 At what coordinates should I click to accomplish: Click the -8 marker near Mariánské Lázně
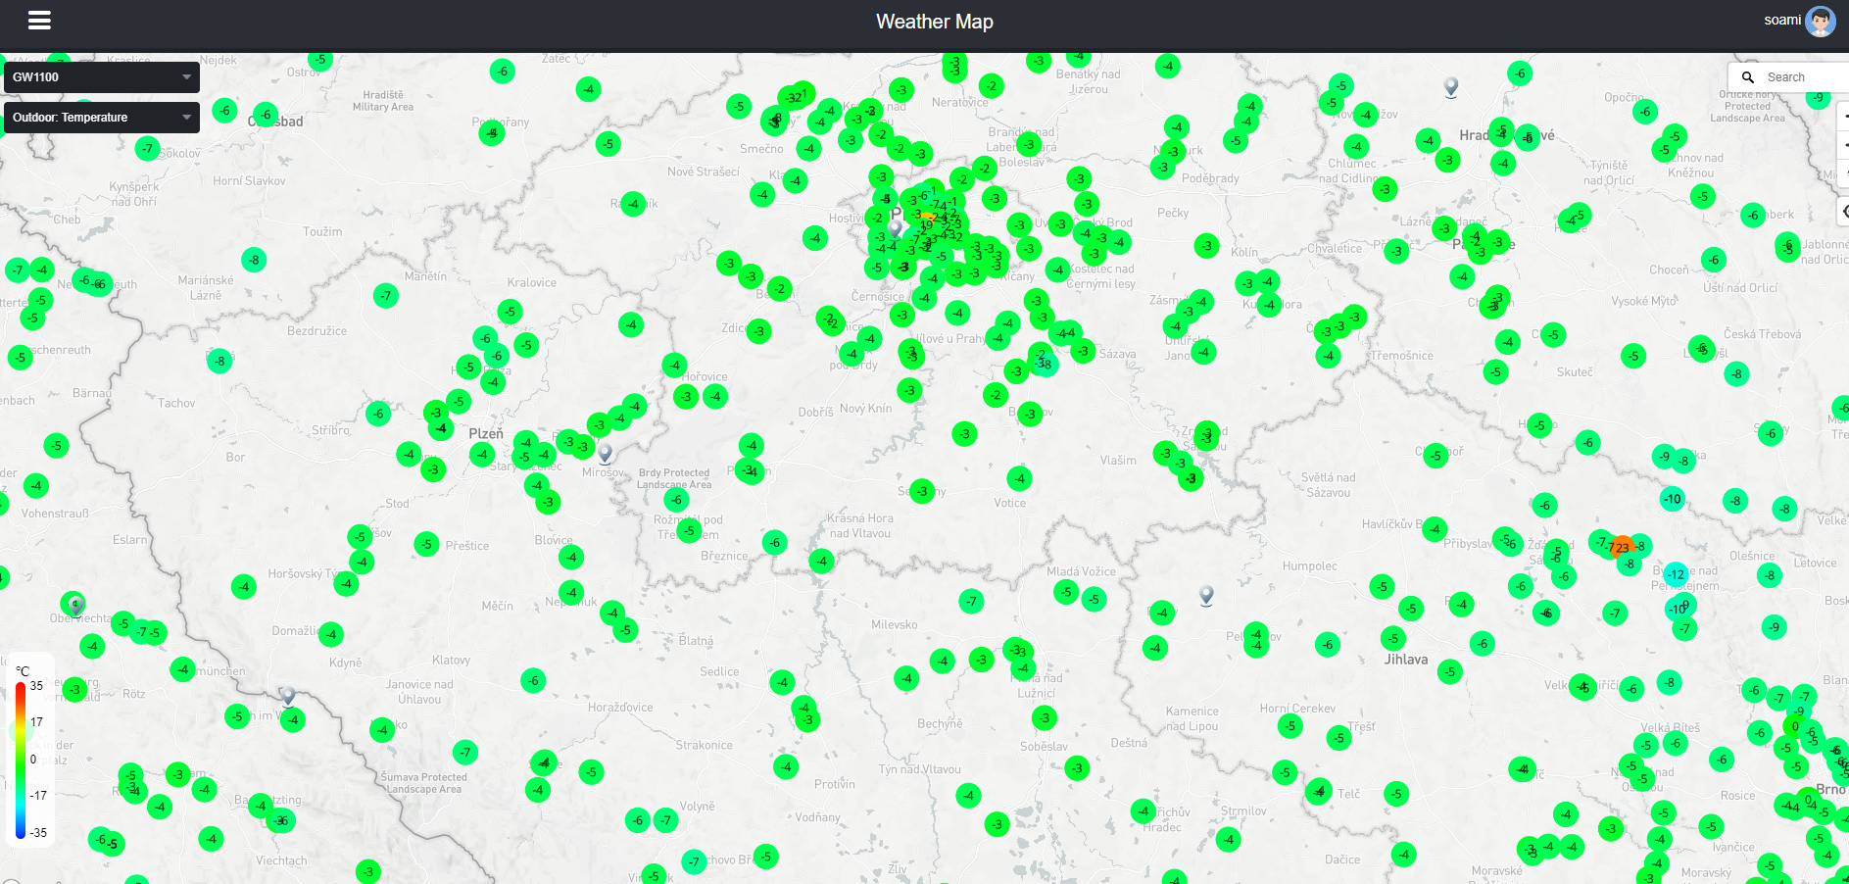pyautogui.click(x=254, y=260)
